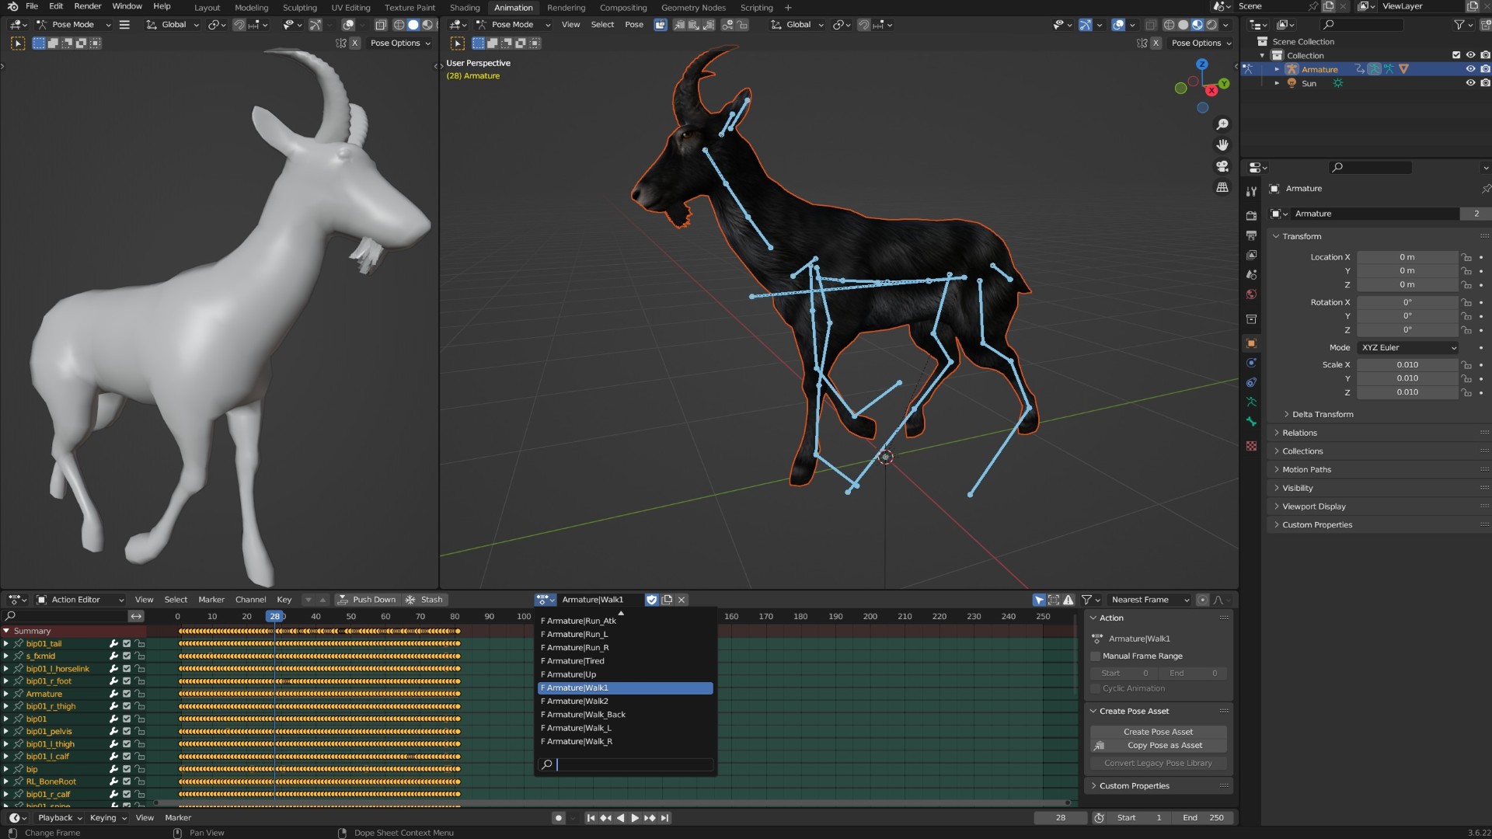Open the Playback popover
1492x839 pixels.
60,818
